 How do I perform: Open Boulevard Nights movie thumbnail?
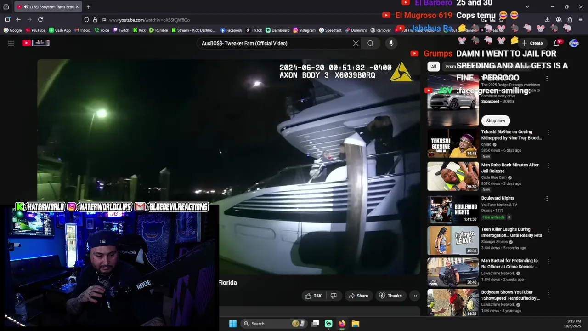pyautogui.click(x=453, y=209)
